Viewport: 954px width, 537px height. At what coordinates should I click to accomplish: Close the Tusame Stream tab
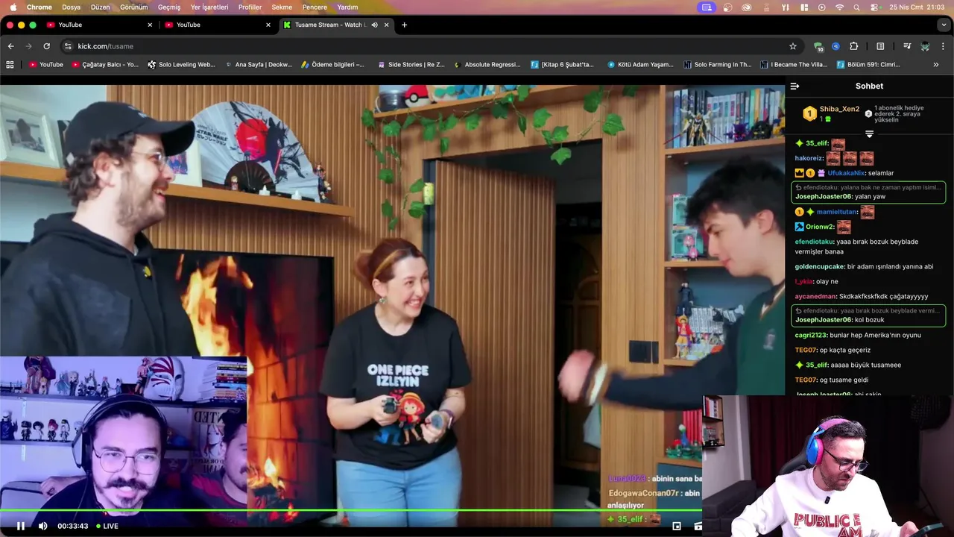[x=387, y=25]
